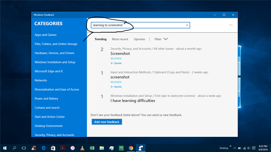271x152 pixels.
Task: Select Desktop Environment category
Action: [49, 126]
